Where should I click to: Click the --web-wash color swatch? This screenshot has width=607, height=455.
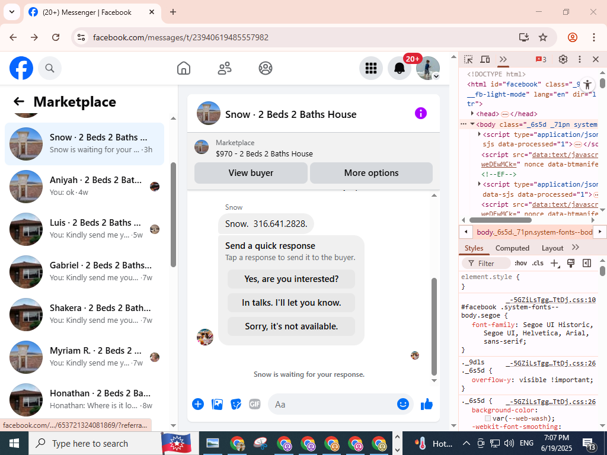tap(488, 418)
